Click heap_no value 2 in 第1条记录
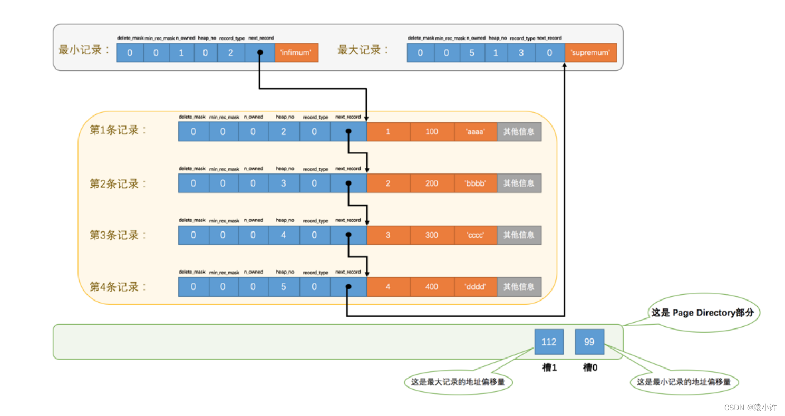This screenshot has height=416, width=785. coord(284,131)
